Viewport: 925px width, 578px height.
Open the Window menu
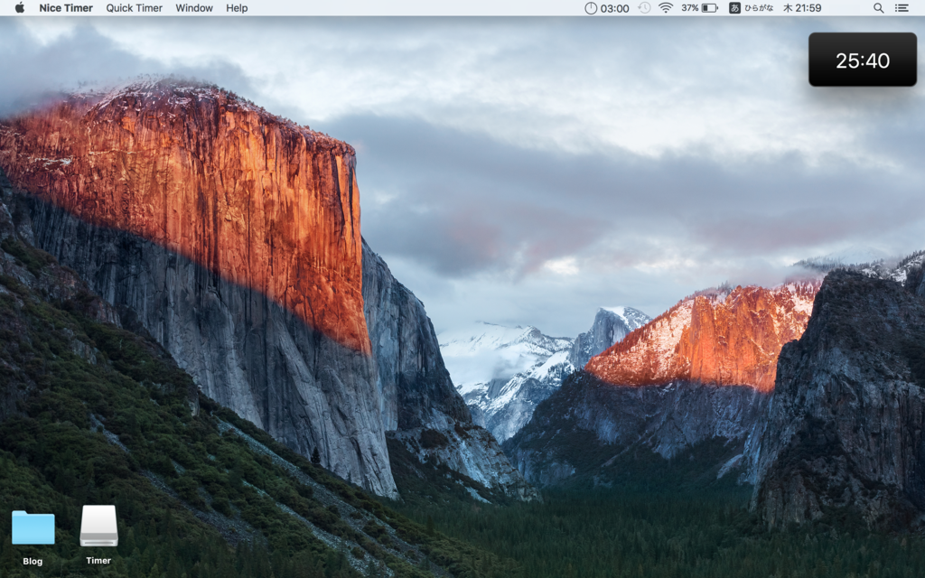(194, 7)
